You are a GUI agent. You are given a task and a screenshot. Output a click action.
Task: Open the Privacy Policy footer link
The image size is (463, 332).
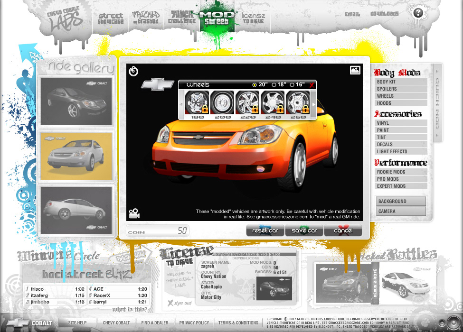click(194, 323)
